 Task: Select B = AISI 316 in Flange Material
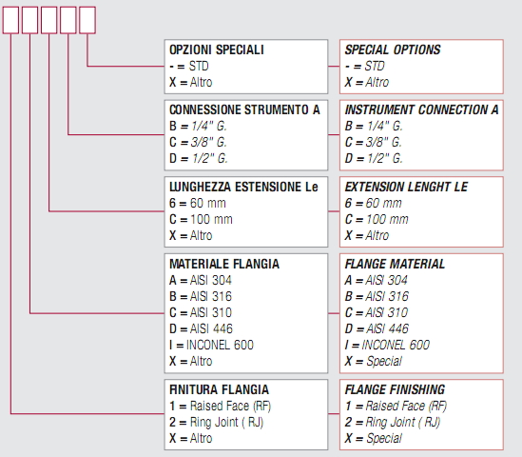point(377,296)
